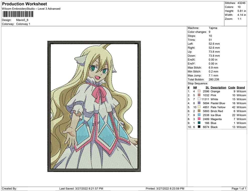Select the Pastel Blue color swatch
The height and width of the screenshot is (191, 248).
tap(199, 103)
